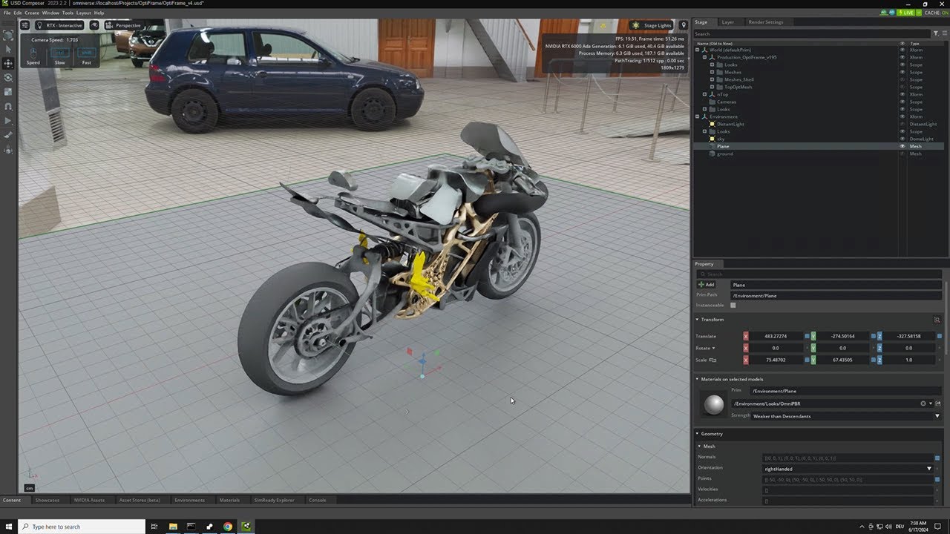Toggle visibility of Meshes scope
The height and width of the screenshot is (534, 950).
[903, 72]
